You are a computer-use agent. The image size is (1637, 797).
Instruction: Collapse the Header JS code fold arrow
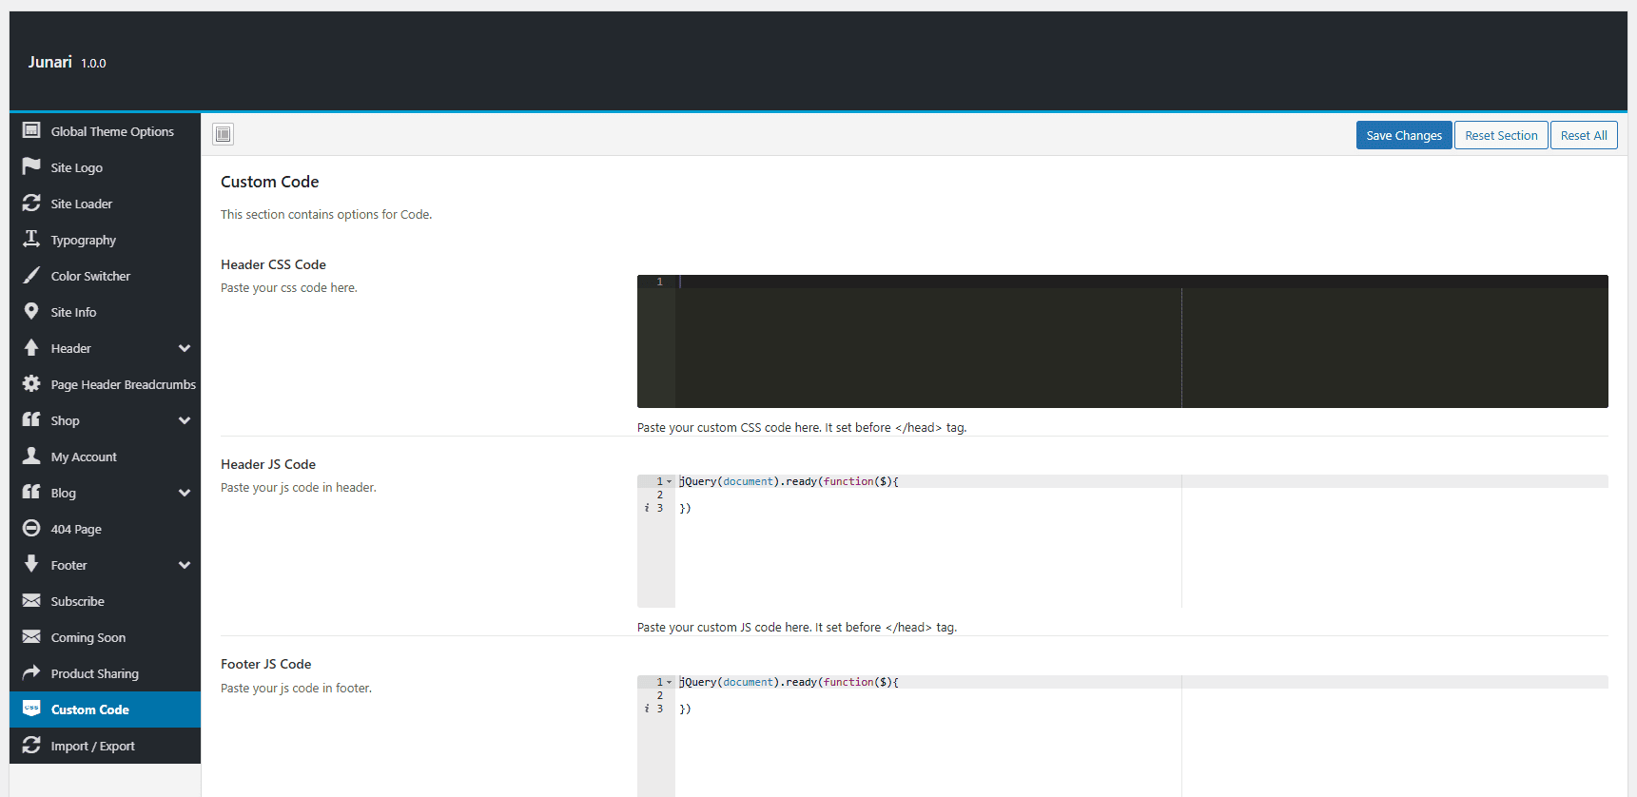pyautogui.click(x=670, y=481)
